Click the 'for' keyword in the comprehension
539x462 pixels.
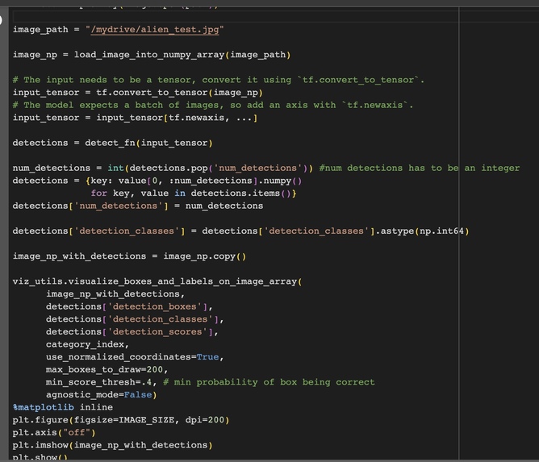click(99, 194)
